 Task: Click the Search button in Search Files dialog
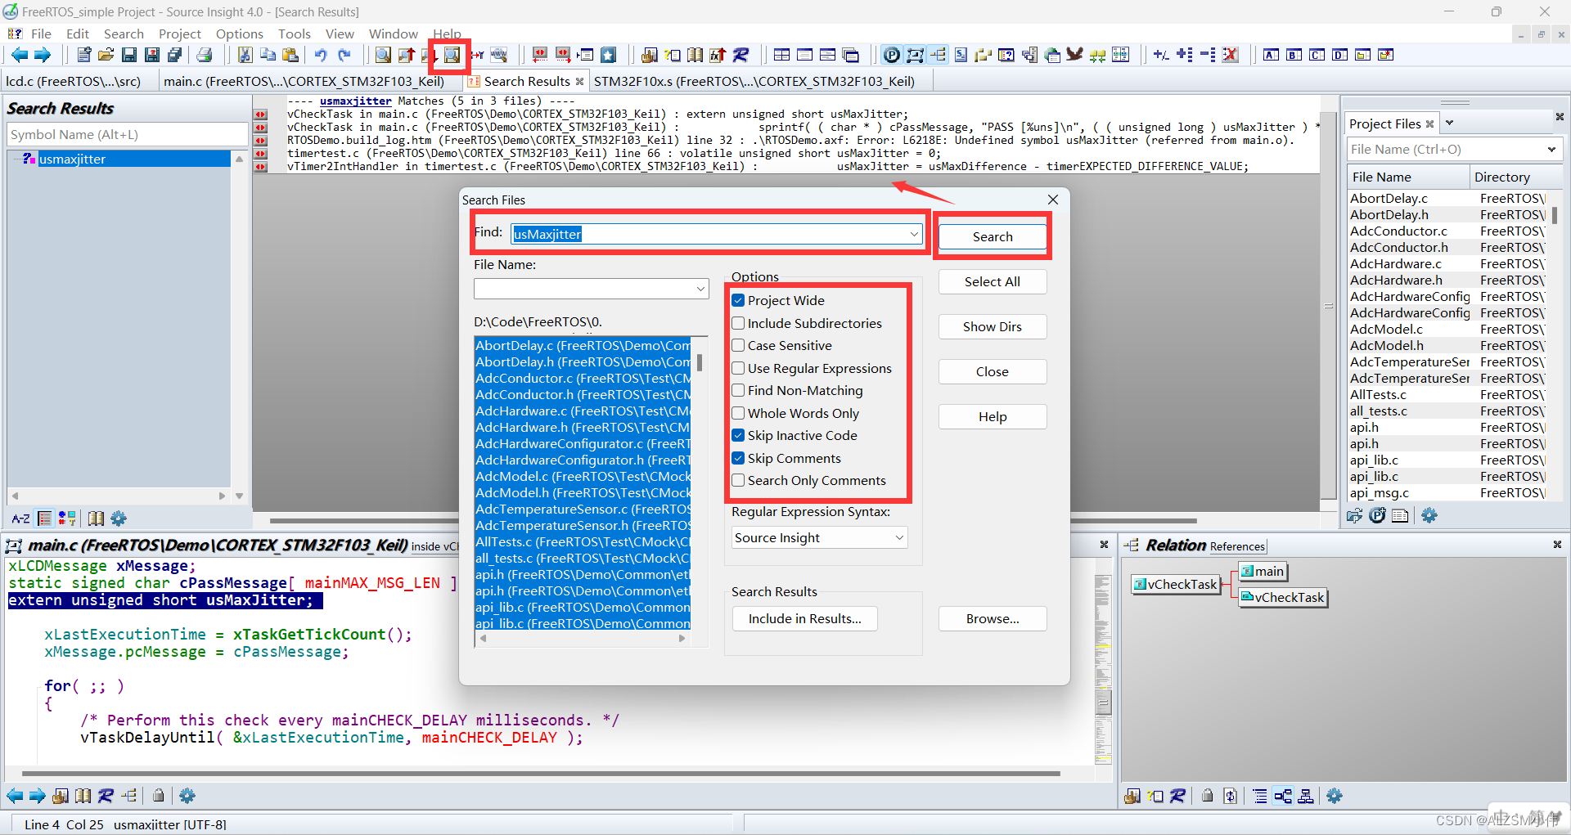pos(993,236)
